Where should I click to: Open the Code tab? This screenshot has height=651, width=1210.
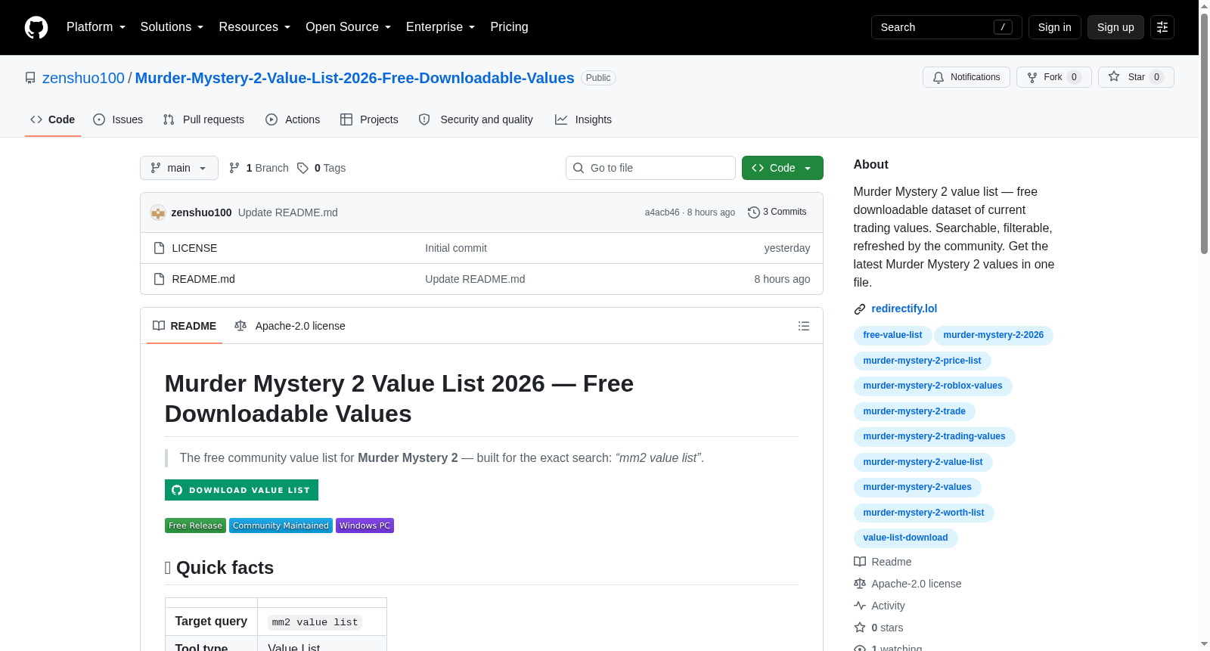click(53, 119)
